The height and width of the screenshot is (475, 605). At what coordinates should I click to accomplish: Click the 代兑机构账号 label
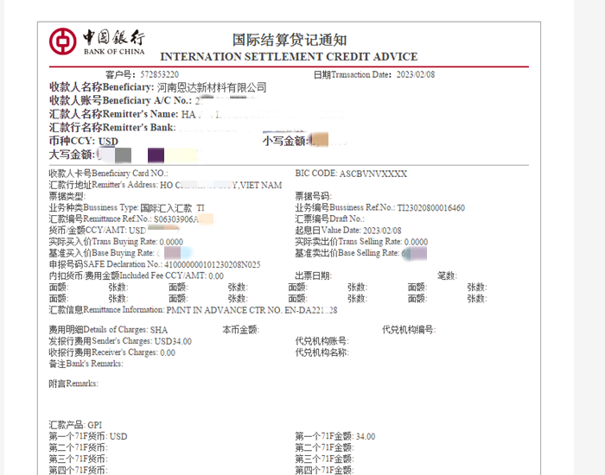(322, 341)
